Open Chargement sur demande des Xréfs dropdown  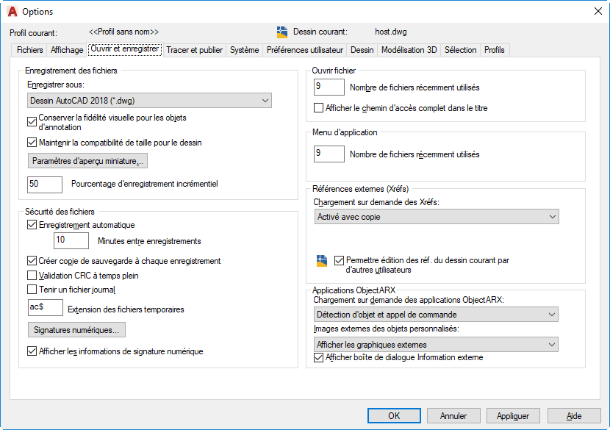(x=437, y=217)
